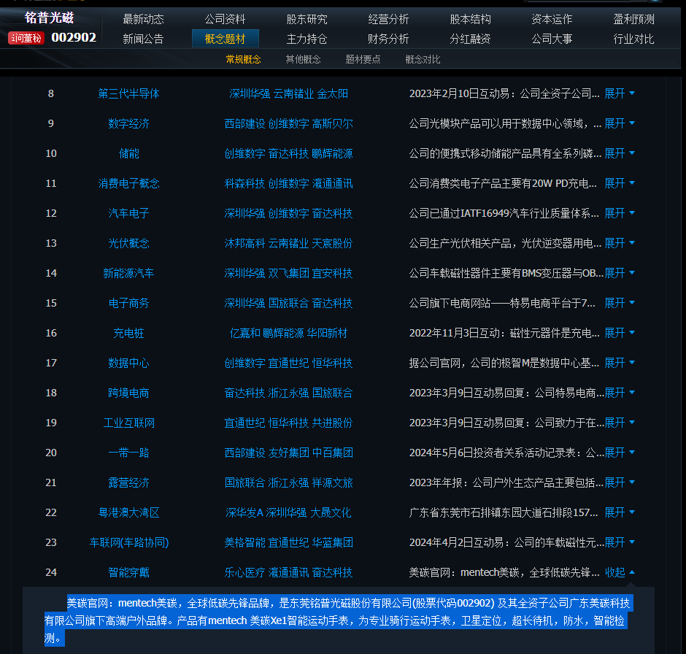Expand the 车联网(车路协同) row details

(x=619, y=542)
